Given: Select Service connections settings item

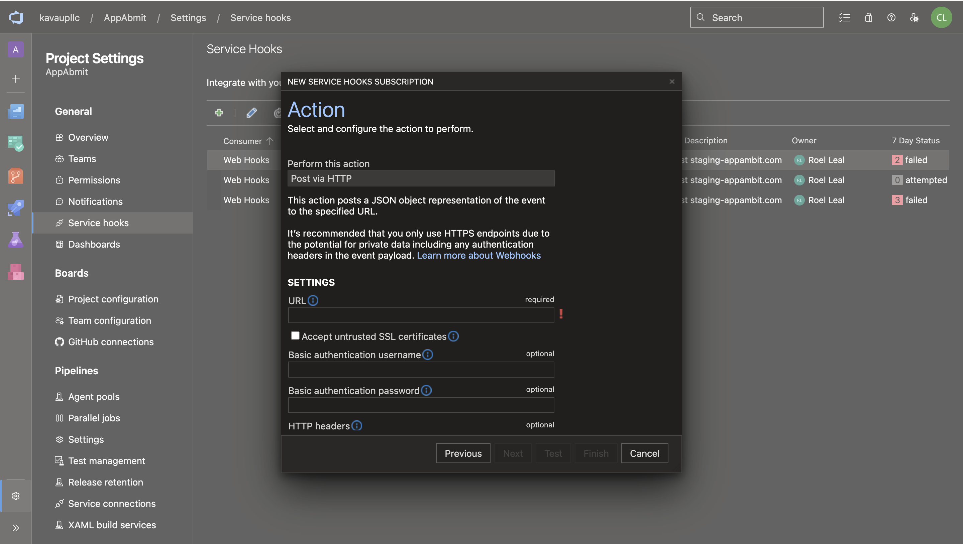Looking at the screenshot, I should 112,503.
